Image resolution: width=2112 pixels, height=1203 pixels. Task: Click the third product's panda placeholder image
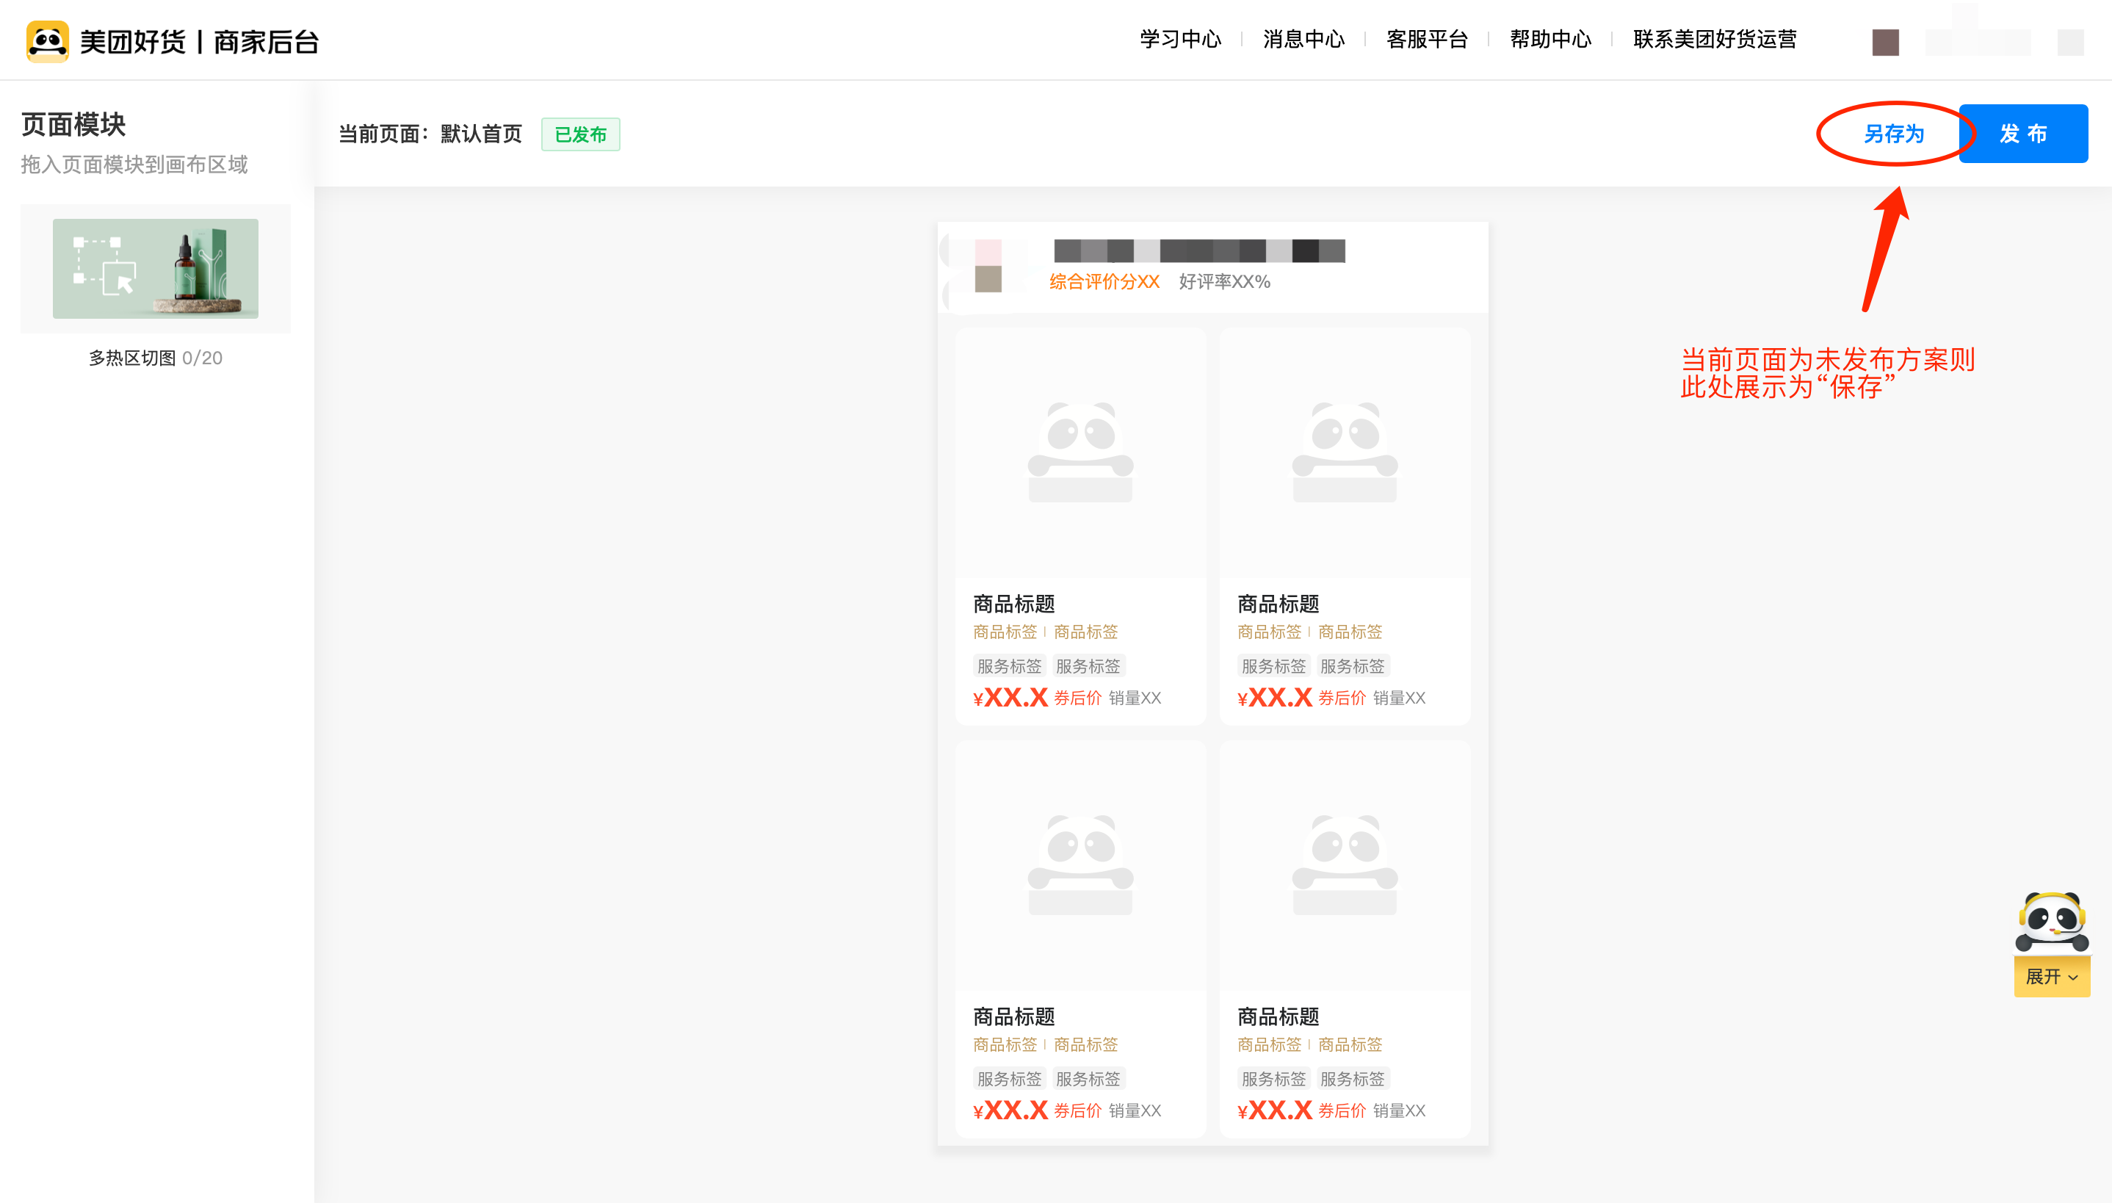(x=1079, y=864)
